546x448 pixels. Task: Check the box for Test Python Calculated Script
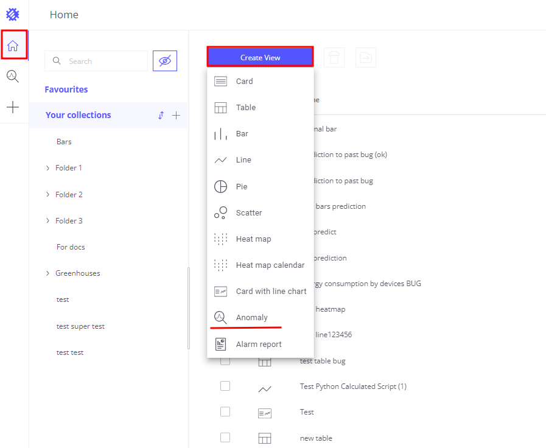225,386
